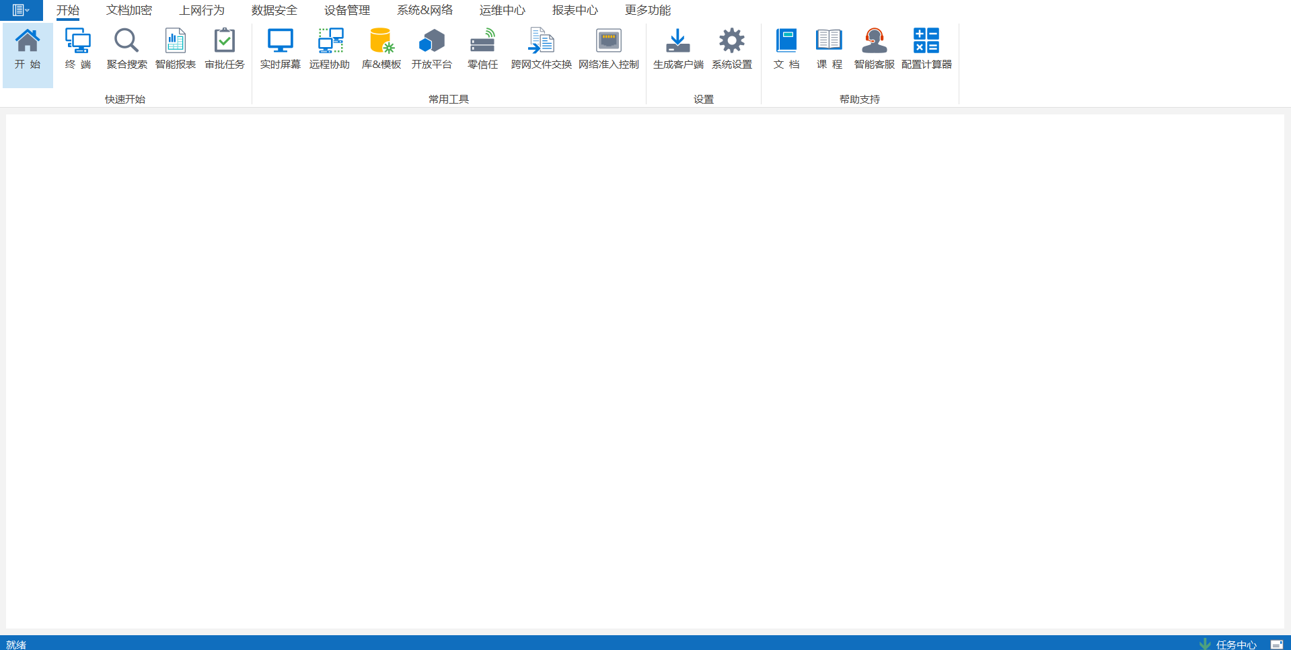Click the 聚合搜索 magnifier icon
The width and height of the screenshot is (1291, 650).
(126, 42)
